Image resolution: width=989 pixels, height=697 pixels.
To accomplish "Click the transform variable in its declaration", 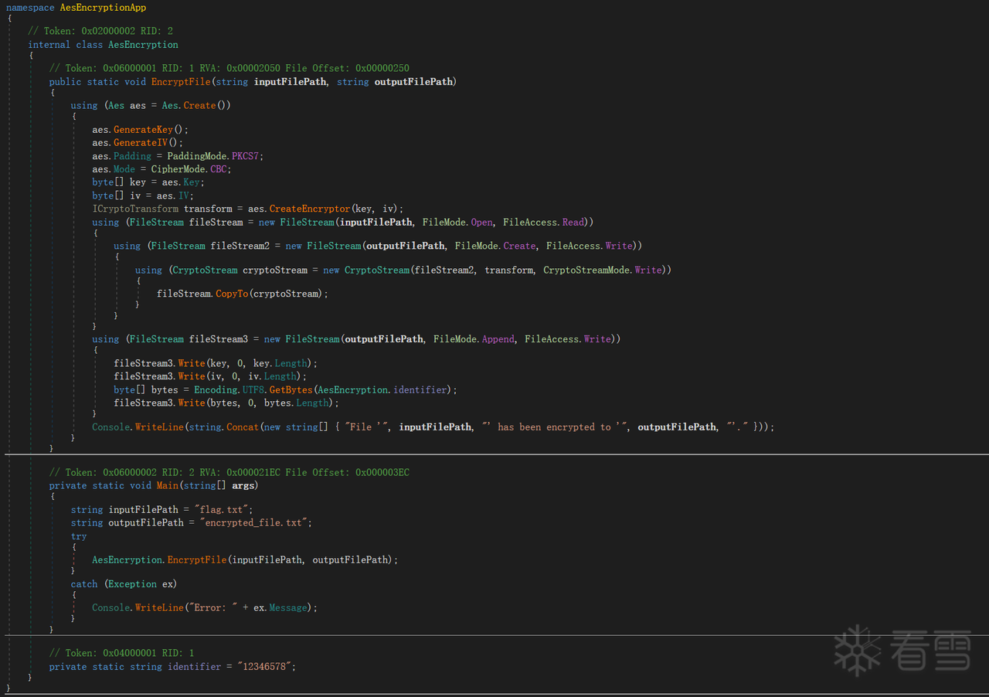I will pos(208,209).
